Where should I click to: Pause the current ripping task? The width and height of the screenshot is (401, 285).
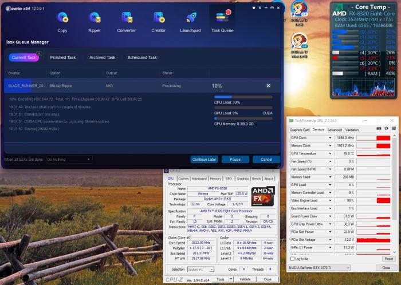pos(235,159)
